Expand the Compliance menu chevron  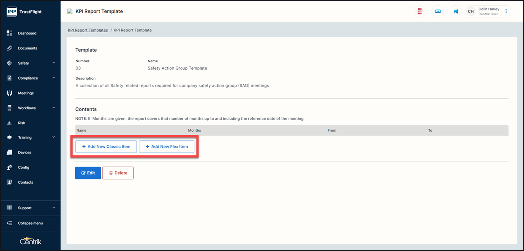(54, 78)
